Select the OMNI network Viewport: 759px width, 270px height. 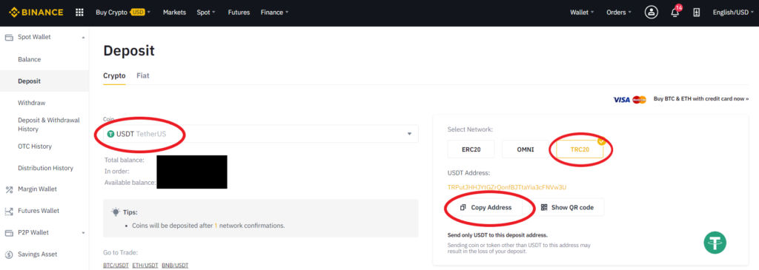click(x=526, y=149)
